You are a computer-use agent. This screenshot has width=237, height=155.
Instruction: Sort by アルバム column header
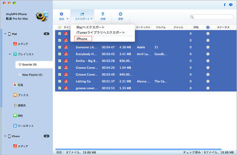(x=161, y=27)
